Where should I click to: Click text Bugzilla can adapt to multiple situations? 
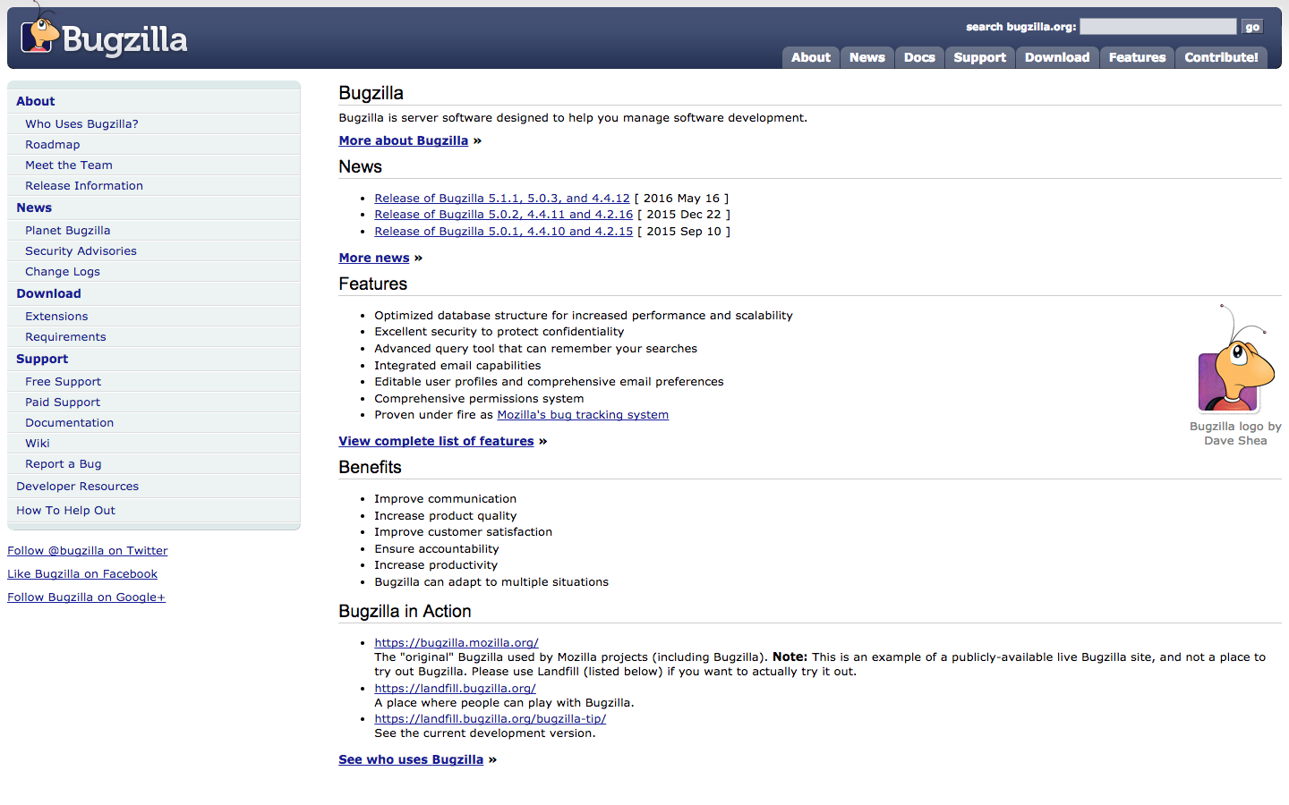click(491, 582)
